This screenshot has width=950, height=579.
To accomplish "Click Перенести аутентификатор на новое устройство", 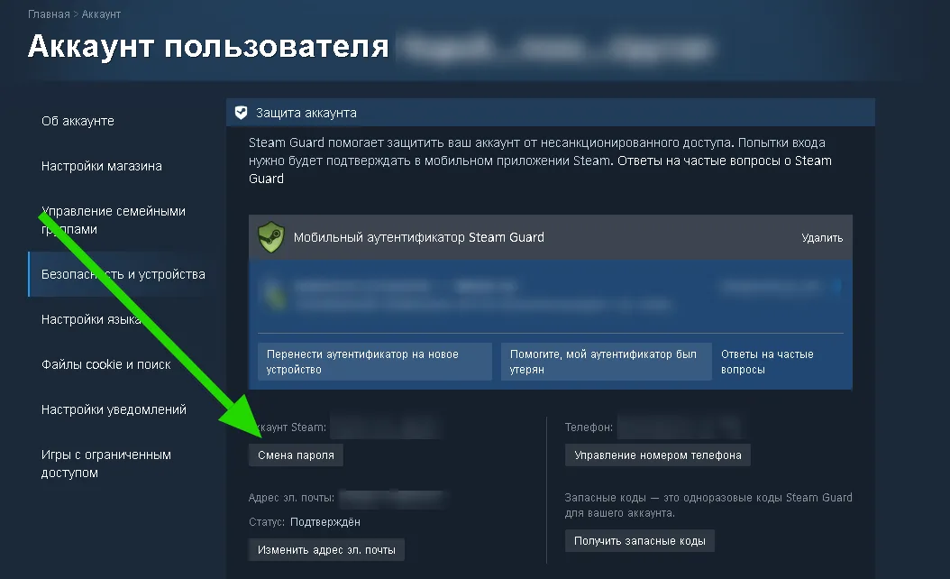I will pyautogui.click(x=374, y=362).
